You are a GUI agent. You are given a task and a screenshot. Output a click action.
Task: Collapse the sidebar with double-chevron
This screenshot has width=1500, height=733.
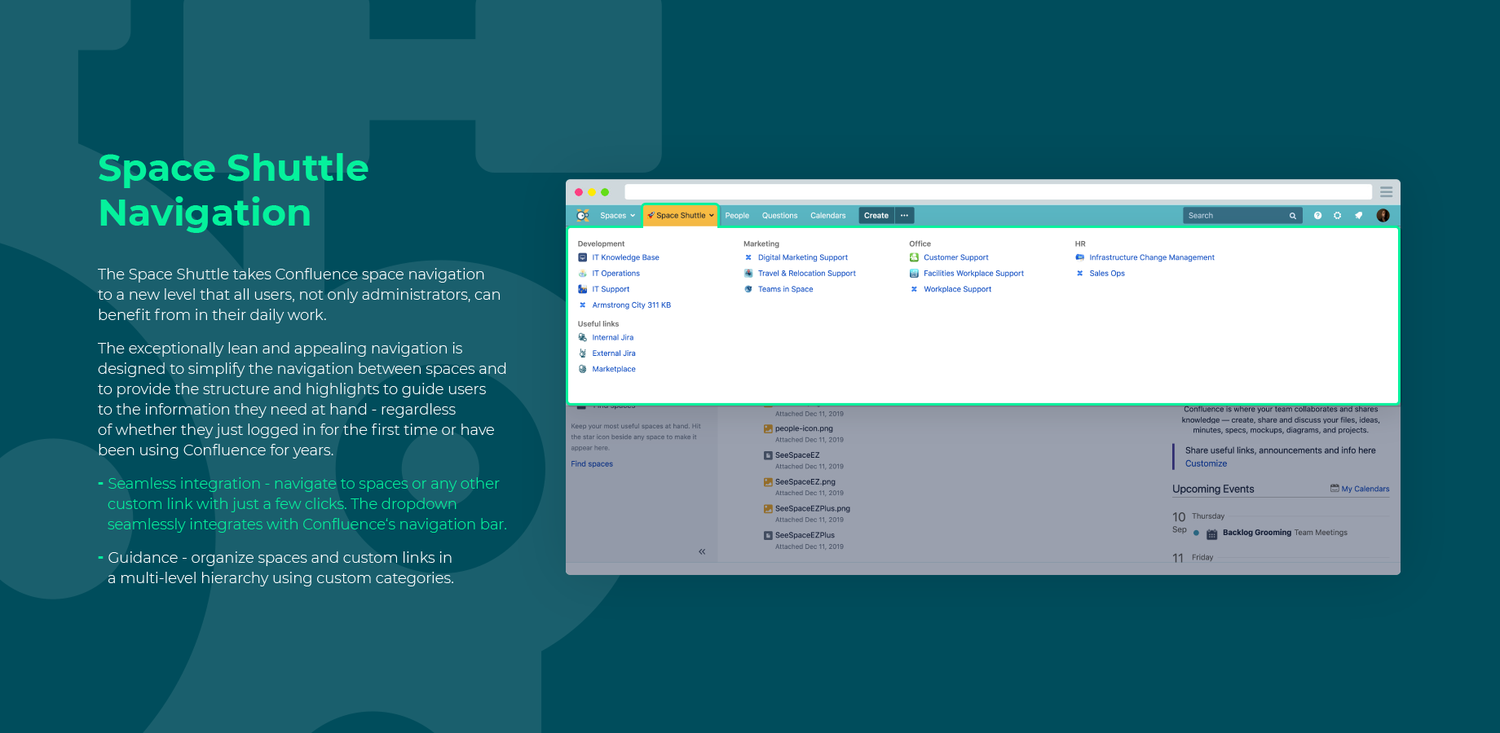702,552
